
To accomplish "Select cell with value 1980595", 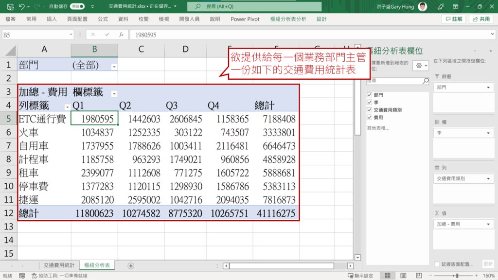I will click(x=94, y=118).
